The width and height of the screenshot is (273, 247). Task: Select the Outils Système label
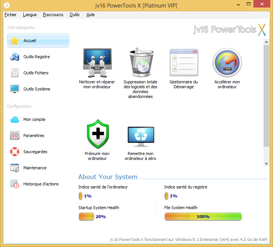pyautogui.click(x=37, y=89)
